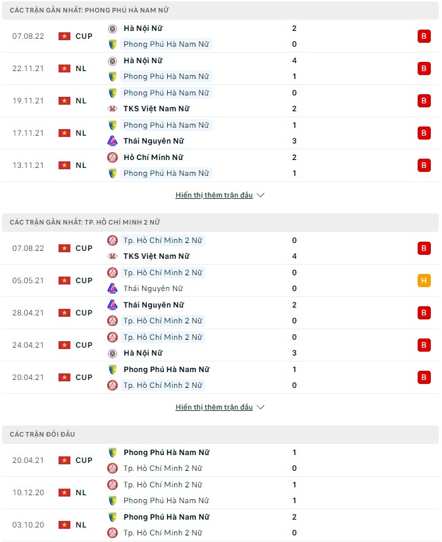Viewport: 442px width, 542px height.
Task: Click the flag icon on the 03.10.20 row
Action: pyautogui.click(x=64, y=525)
